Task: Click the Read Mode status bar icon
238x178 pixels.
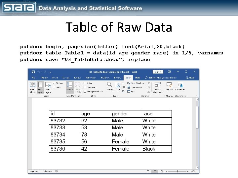Action: (148, 171)
